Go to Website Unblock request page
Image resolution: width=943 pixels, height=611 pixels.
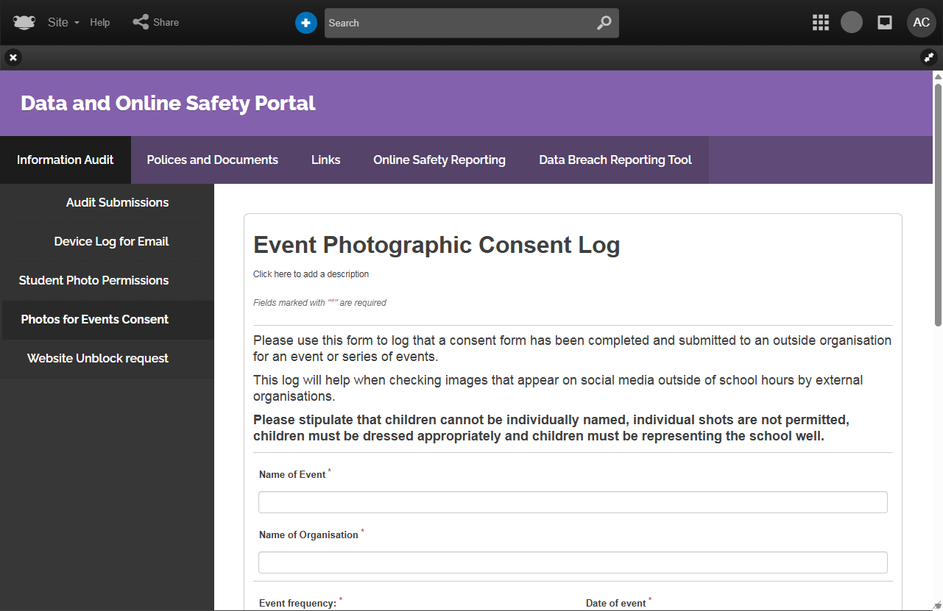tap(98, 358)
